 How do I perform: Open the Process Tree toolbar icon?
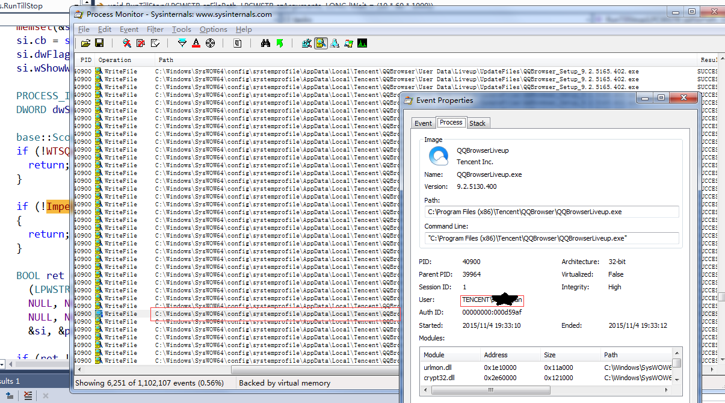click(238, 43)
